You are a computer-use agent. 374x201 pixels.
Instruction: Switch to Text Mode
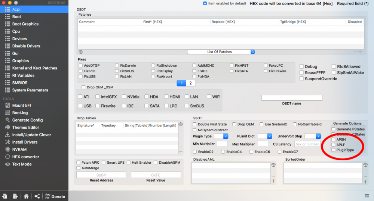(22, 164)
